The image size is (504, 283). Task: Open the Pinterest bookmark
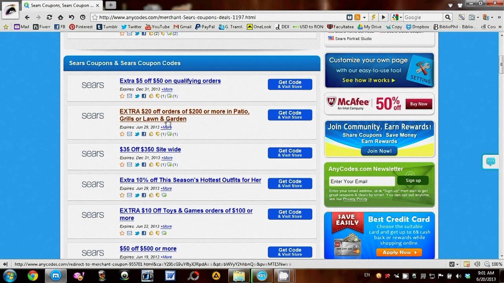[81, 27]
